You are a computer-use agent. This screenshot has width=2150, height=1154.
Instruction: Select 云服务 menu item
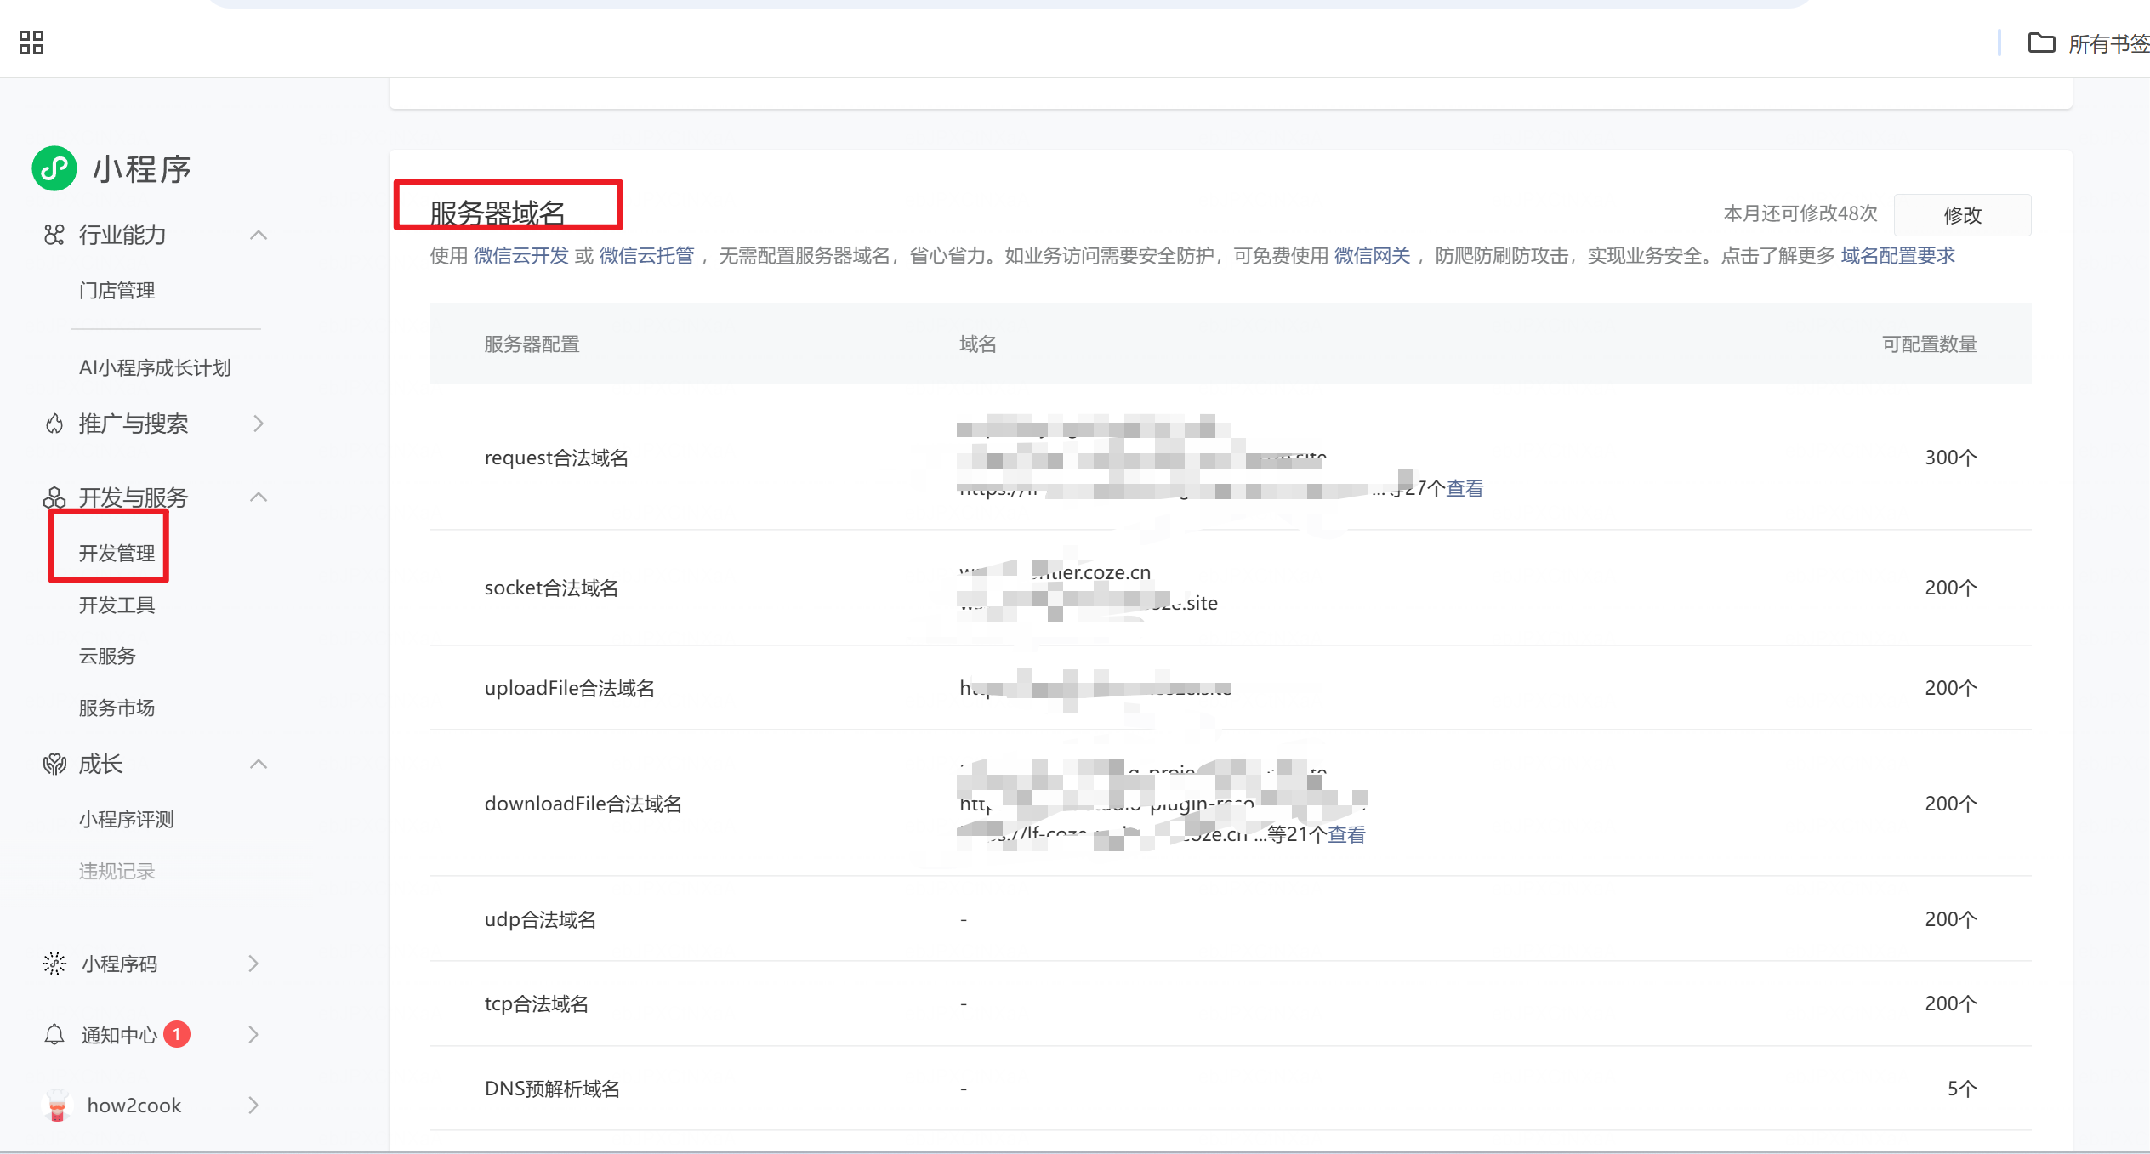pos(107,657)
